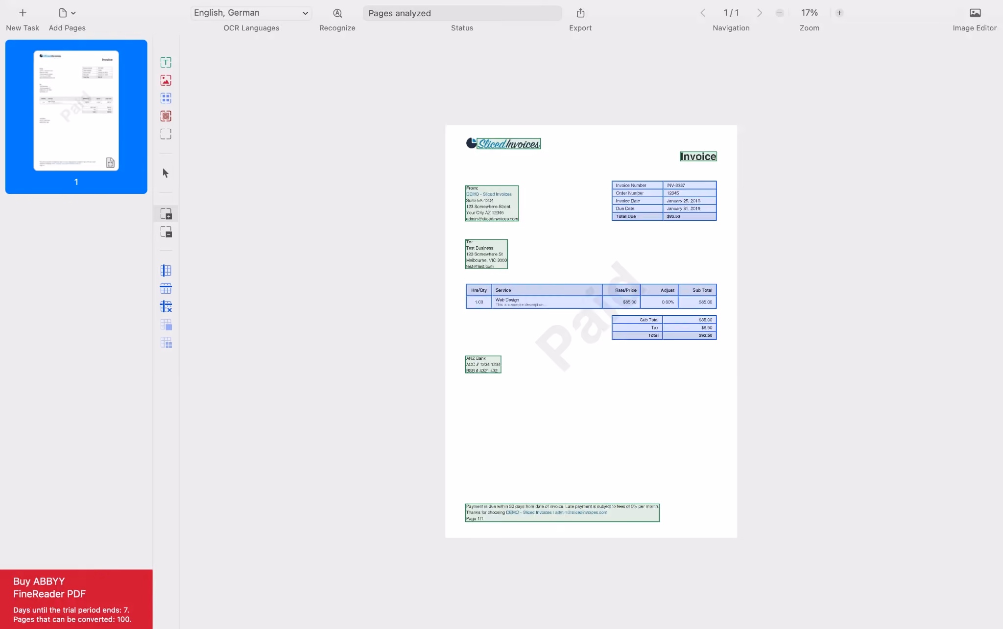Select the draw Table area tool
Image resolution: width=1003 pixels, height=629 pixels.
click(166, 98)
